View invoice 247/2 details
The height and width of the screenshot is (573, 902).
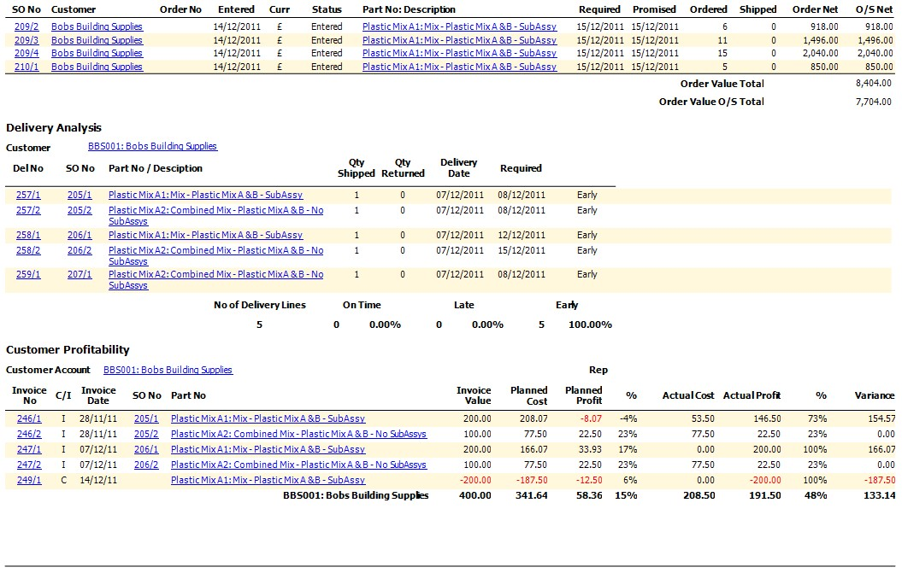pos(29,465)
